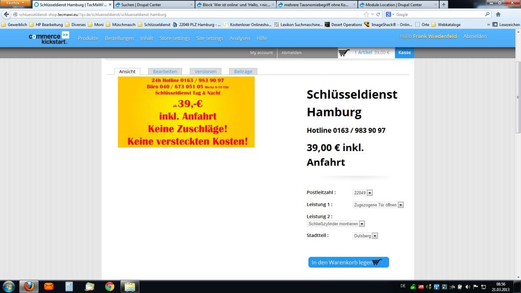Click the blue Kasse checkout button
This screenshot has width=521, height=293.
click(x=404, y=52)
